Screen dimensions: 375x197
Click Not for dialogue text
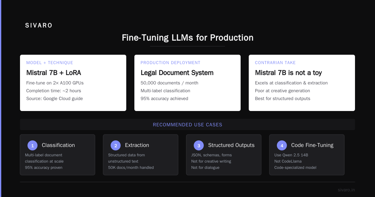pyautogui.click(x=205, y=167)
